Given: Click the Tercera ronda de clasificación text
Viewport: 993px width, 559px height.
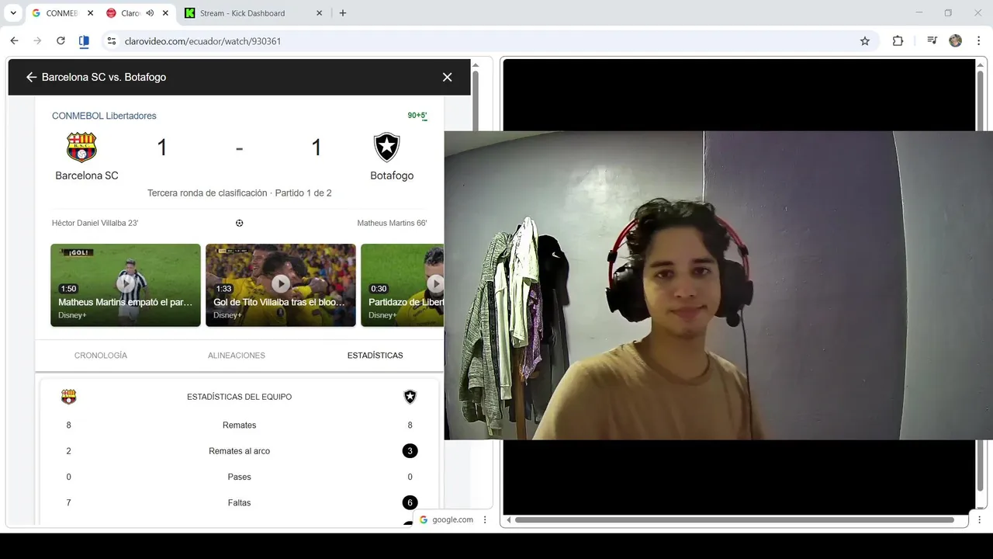Looking at the screenshot, I should pos(207,193).
